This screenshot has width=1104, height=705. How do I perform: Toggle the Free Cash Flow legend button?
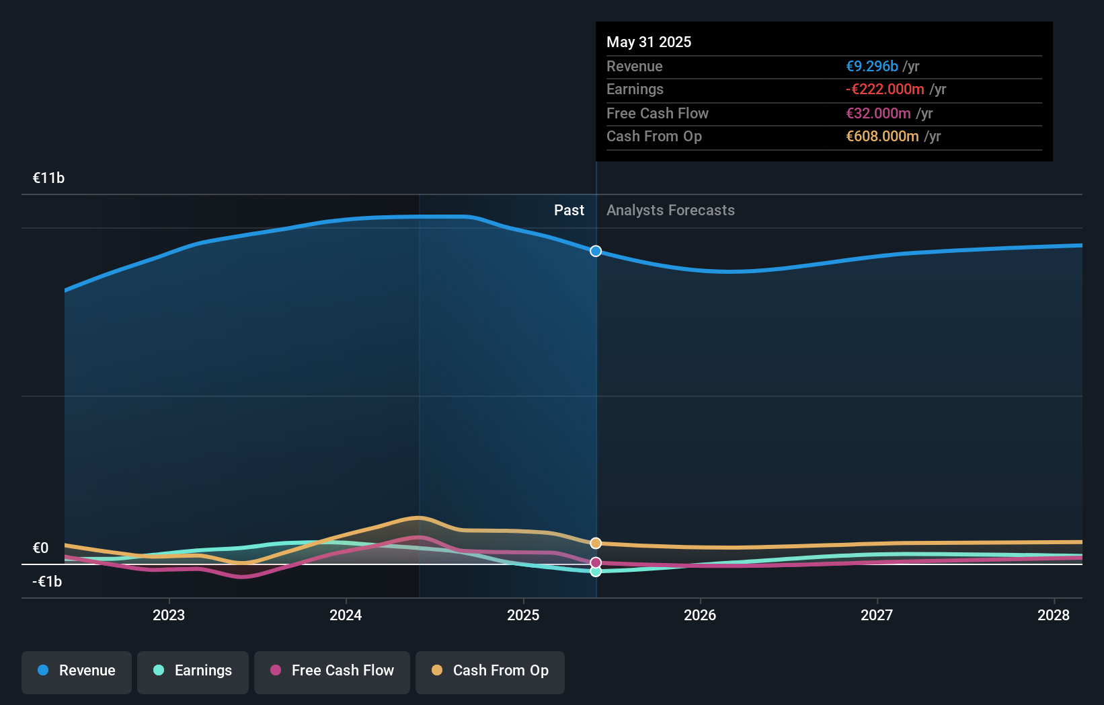pyautogui.click(x=332, y=672)
